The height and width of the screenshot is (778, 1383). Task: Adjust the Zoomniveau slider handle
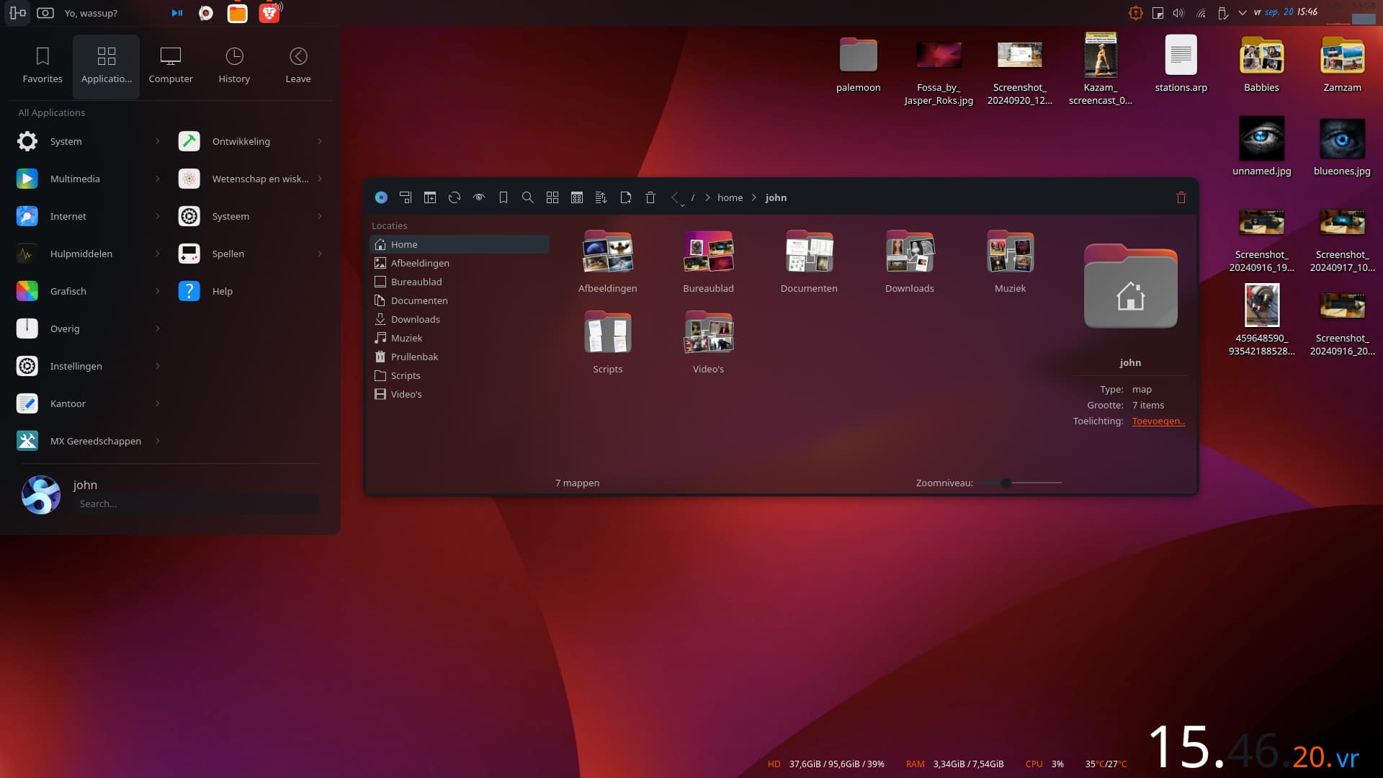(1006, 483)
